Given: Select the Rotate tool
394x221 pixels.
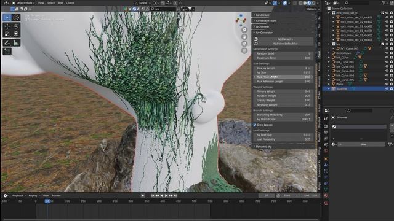Looking at the screenshot, I should [x=16, y=26].
